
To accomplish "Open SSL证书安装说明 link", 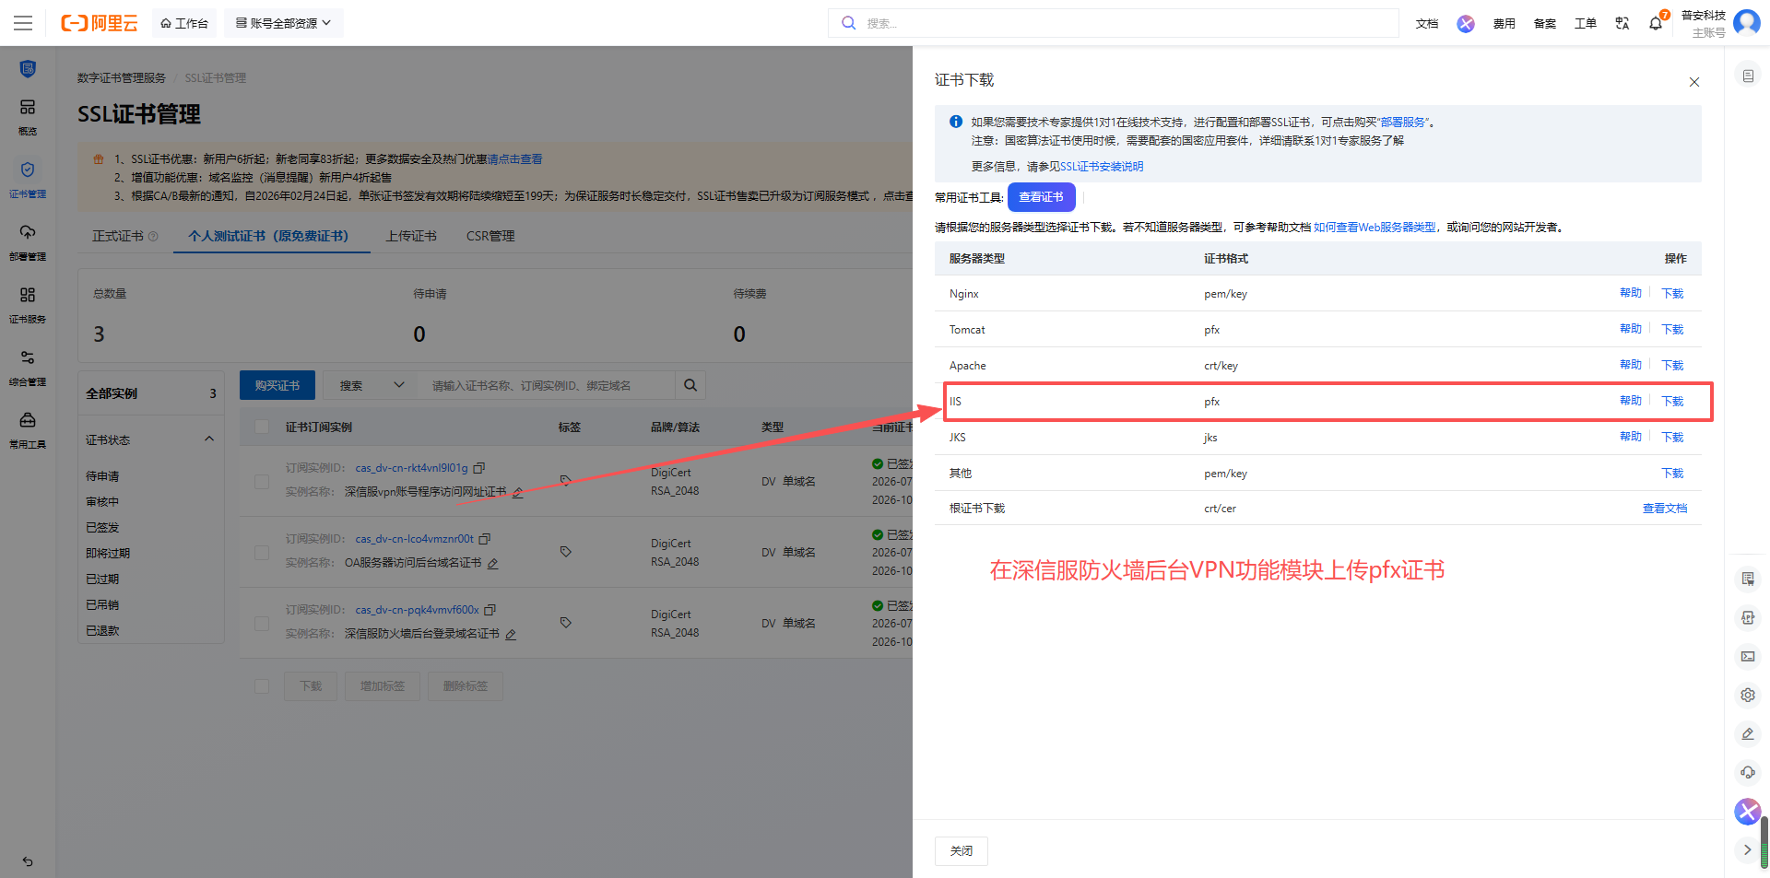I will [1102, 167].
